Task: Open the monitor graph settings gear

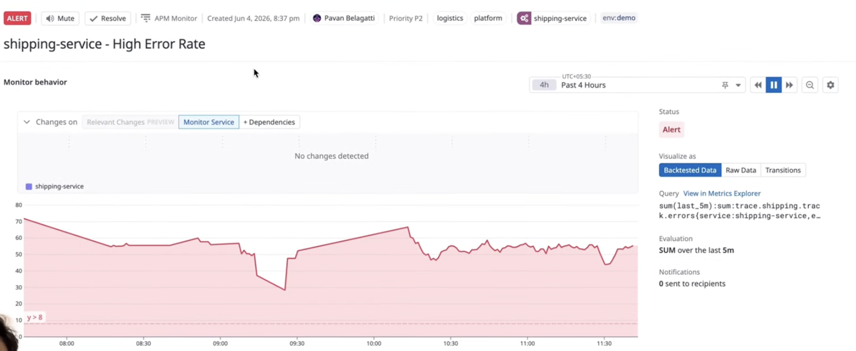Action: pyautogui.click(x=831, y=85)
